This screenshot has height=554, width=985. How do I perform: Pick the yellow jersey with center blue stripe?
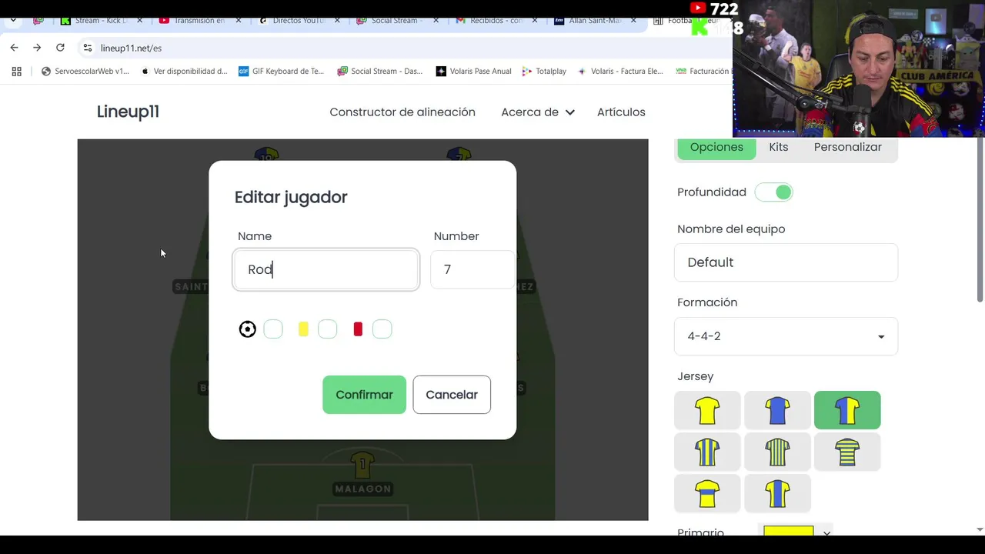pyautogui.click(x=777, y=493)
